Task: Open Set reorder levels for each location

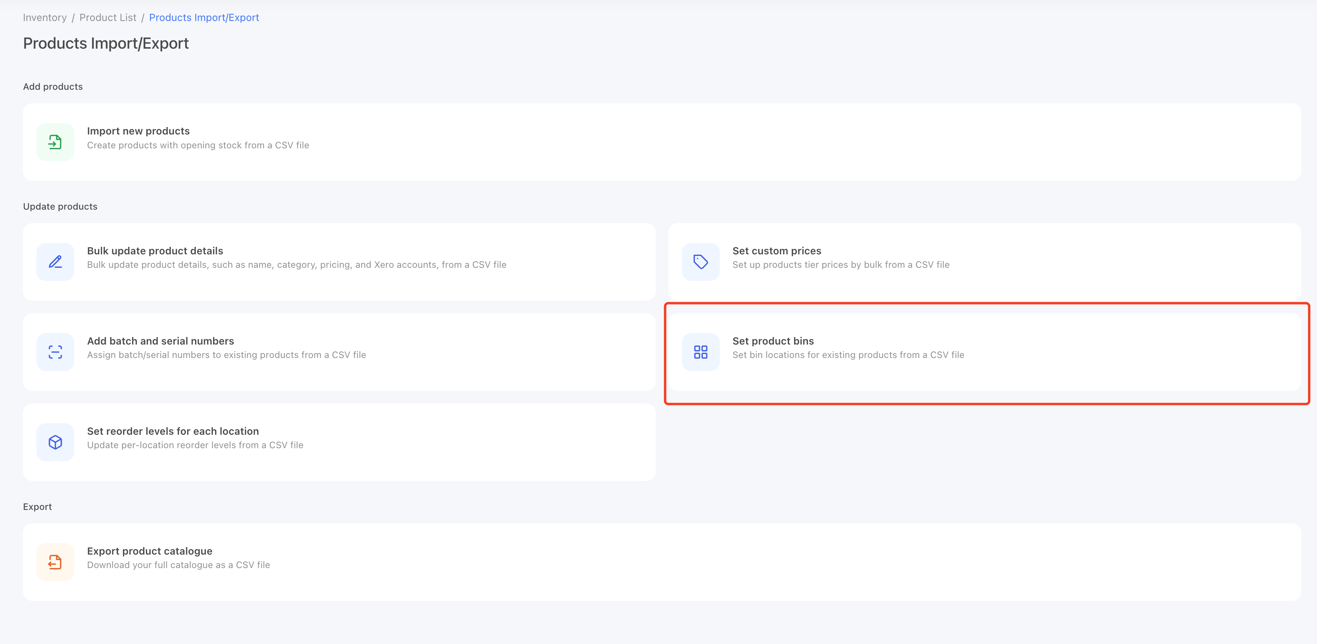Action: [173, 431]
